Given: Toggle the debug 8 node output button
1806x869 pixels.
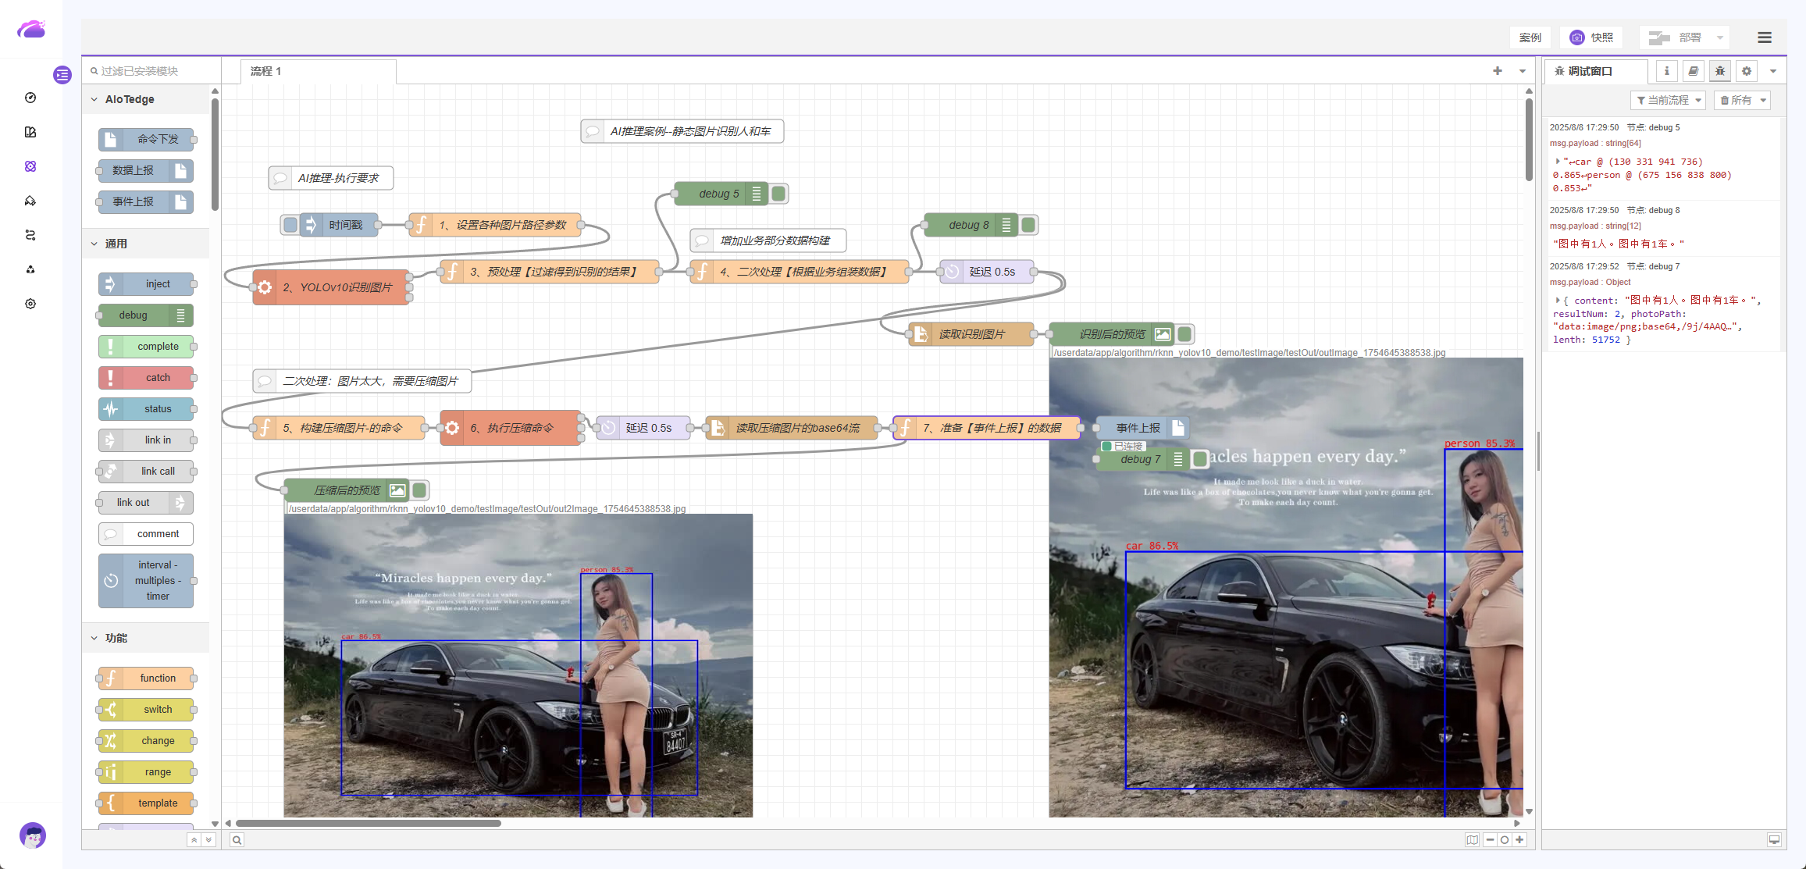Looking at the screenshot, I should [1028, 225].
